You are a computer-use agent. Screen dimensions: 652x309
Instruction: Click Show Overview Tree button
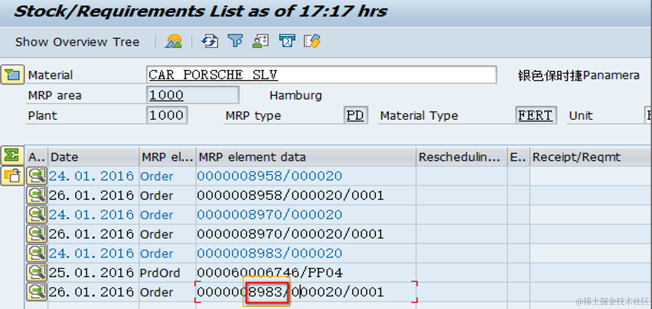click(x=77, y=42)
